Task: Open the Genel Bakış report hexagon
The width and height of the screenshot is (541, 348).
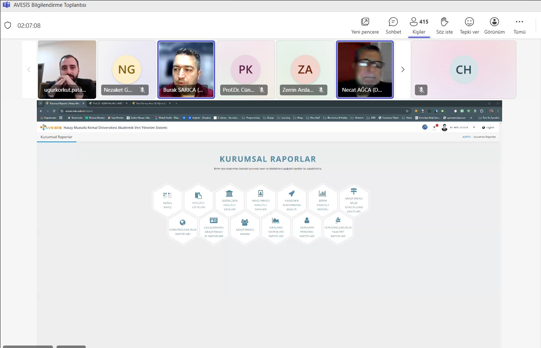Action: tap(167, 200)
